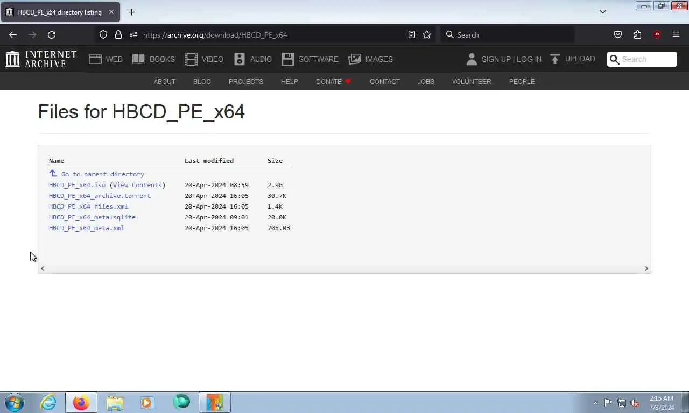689x413 pixels.
Task: Launch Internet Explorer from taskbar
Action: tap(48, 402)
